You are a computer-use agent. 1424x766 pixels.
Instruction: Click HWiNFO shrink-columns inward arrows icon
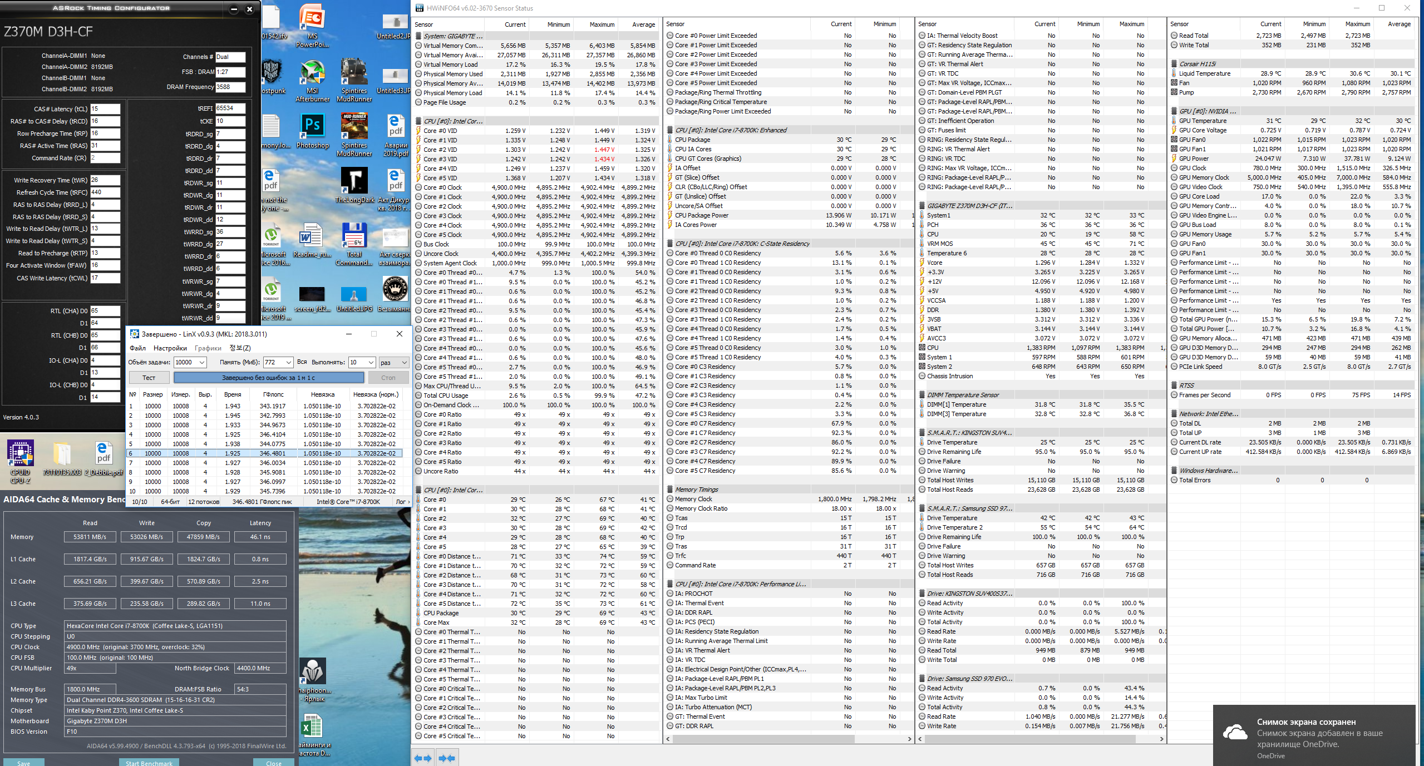(446, 758)
